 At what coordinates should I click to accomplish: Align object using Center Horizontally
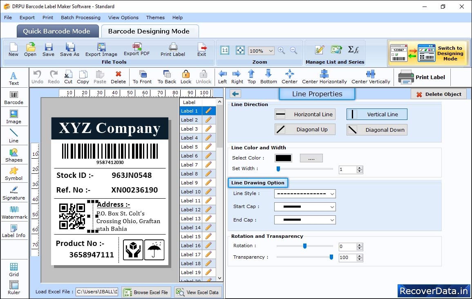[324, 77]
